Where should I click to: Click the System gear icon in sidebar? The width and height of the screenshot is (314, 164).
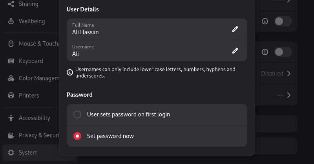(11, 153)
